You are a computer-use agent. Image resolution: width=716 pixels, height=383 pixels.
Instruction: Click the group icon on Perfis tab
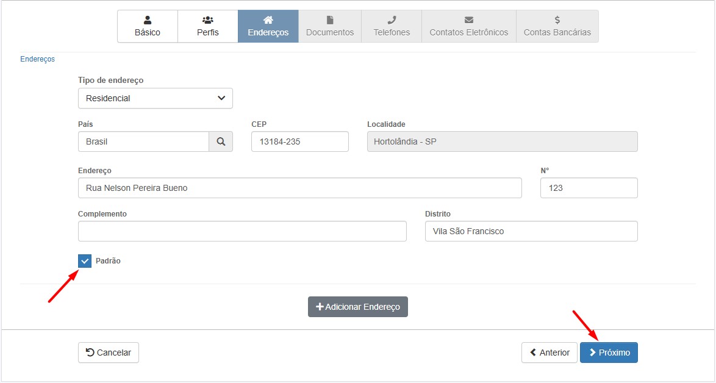[x=207, y=20]
